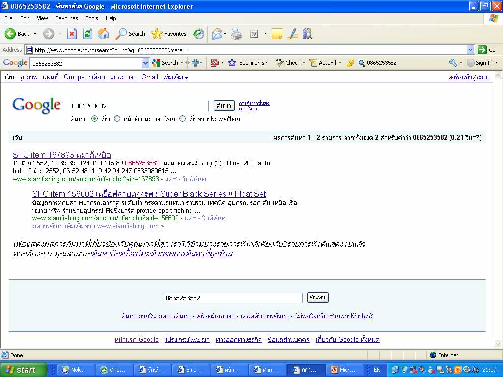Click the AutoFill button
Screen dimensions: 503x377
coord(323,63)
